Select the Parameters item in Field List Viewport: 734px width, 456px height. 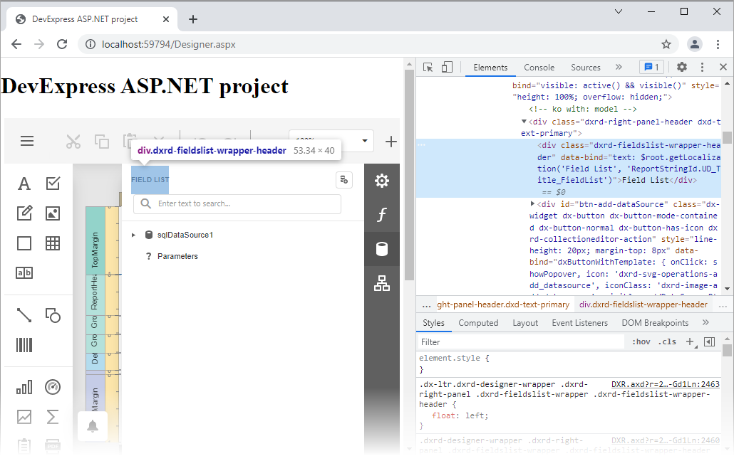click(x=177, y=256)
